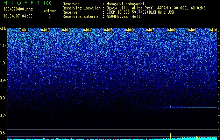
Task: Click the antenna A504HB(yagi 4el) text
Action: click(x=123, y=16)
